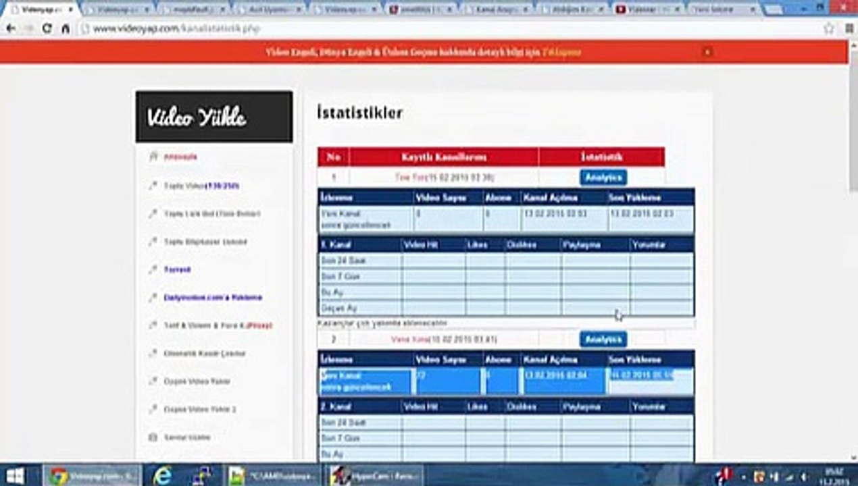Open the Toplu Video sidebar link

pyautogui.click(x=201, y=186)
